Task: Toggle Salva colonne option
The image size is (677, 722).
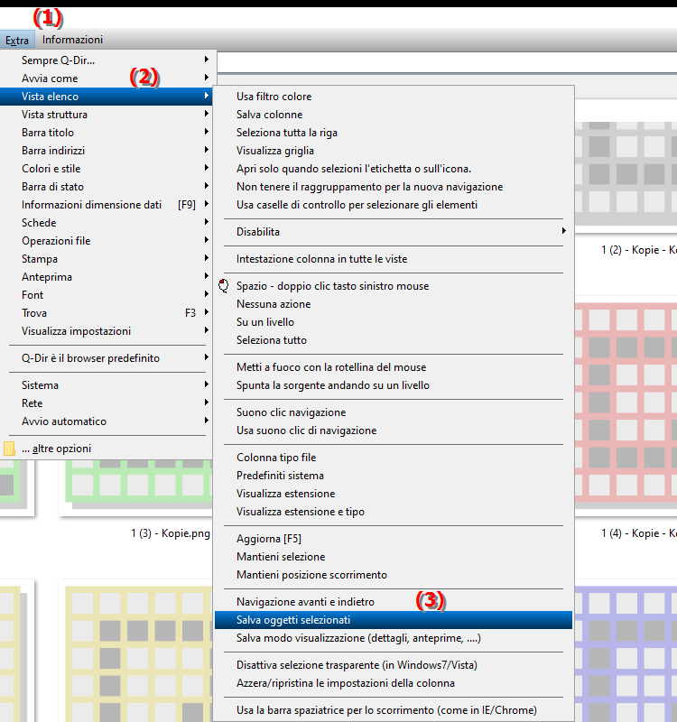Action: [x=394, y=115]
